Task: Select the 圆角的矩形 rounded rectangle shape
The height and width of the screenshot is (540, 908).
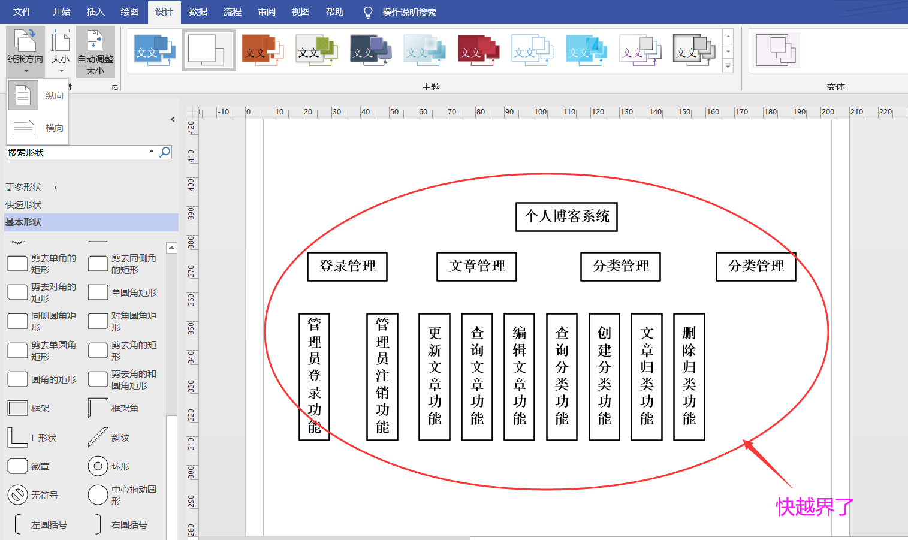Action: (x=17, y=379)
